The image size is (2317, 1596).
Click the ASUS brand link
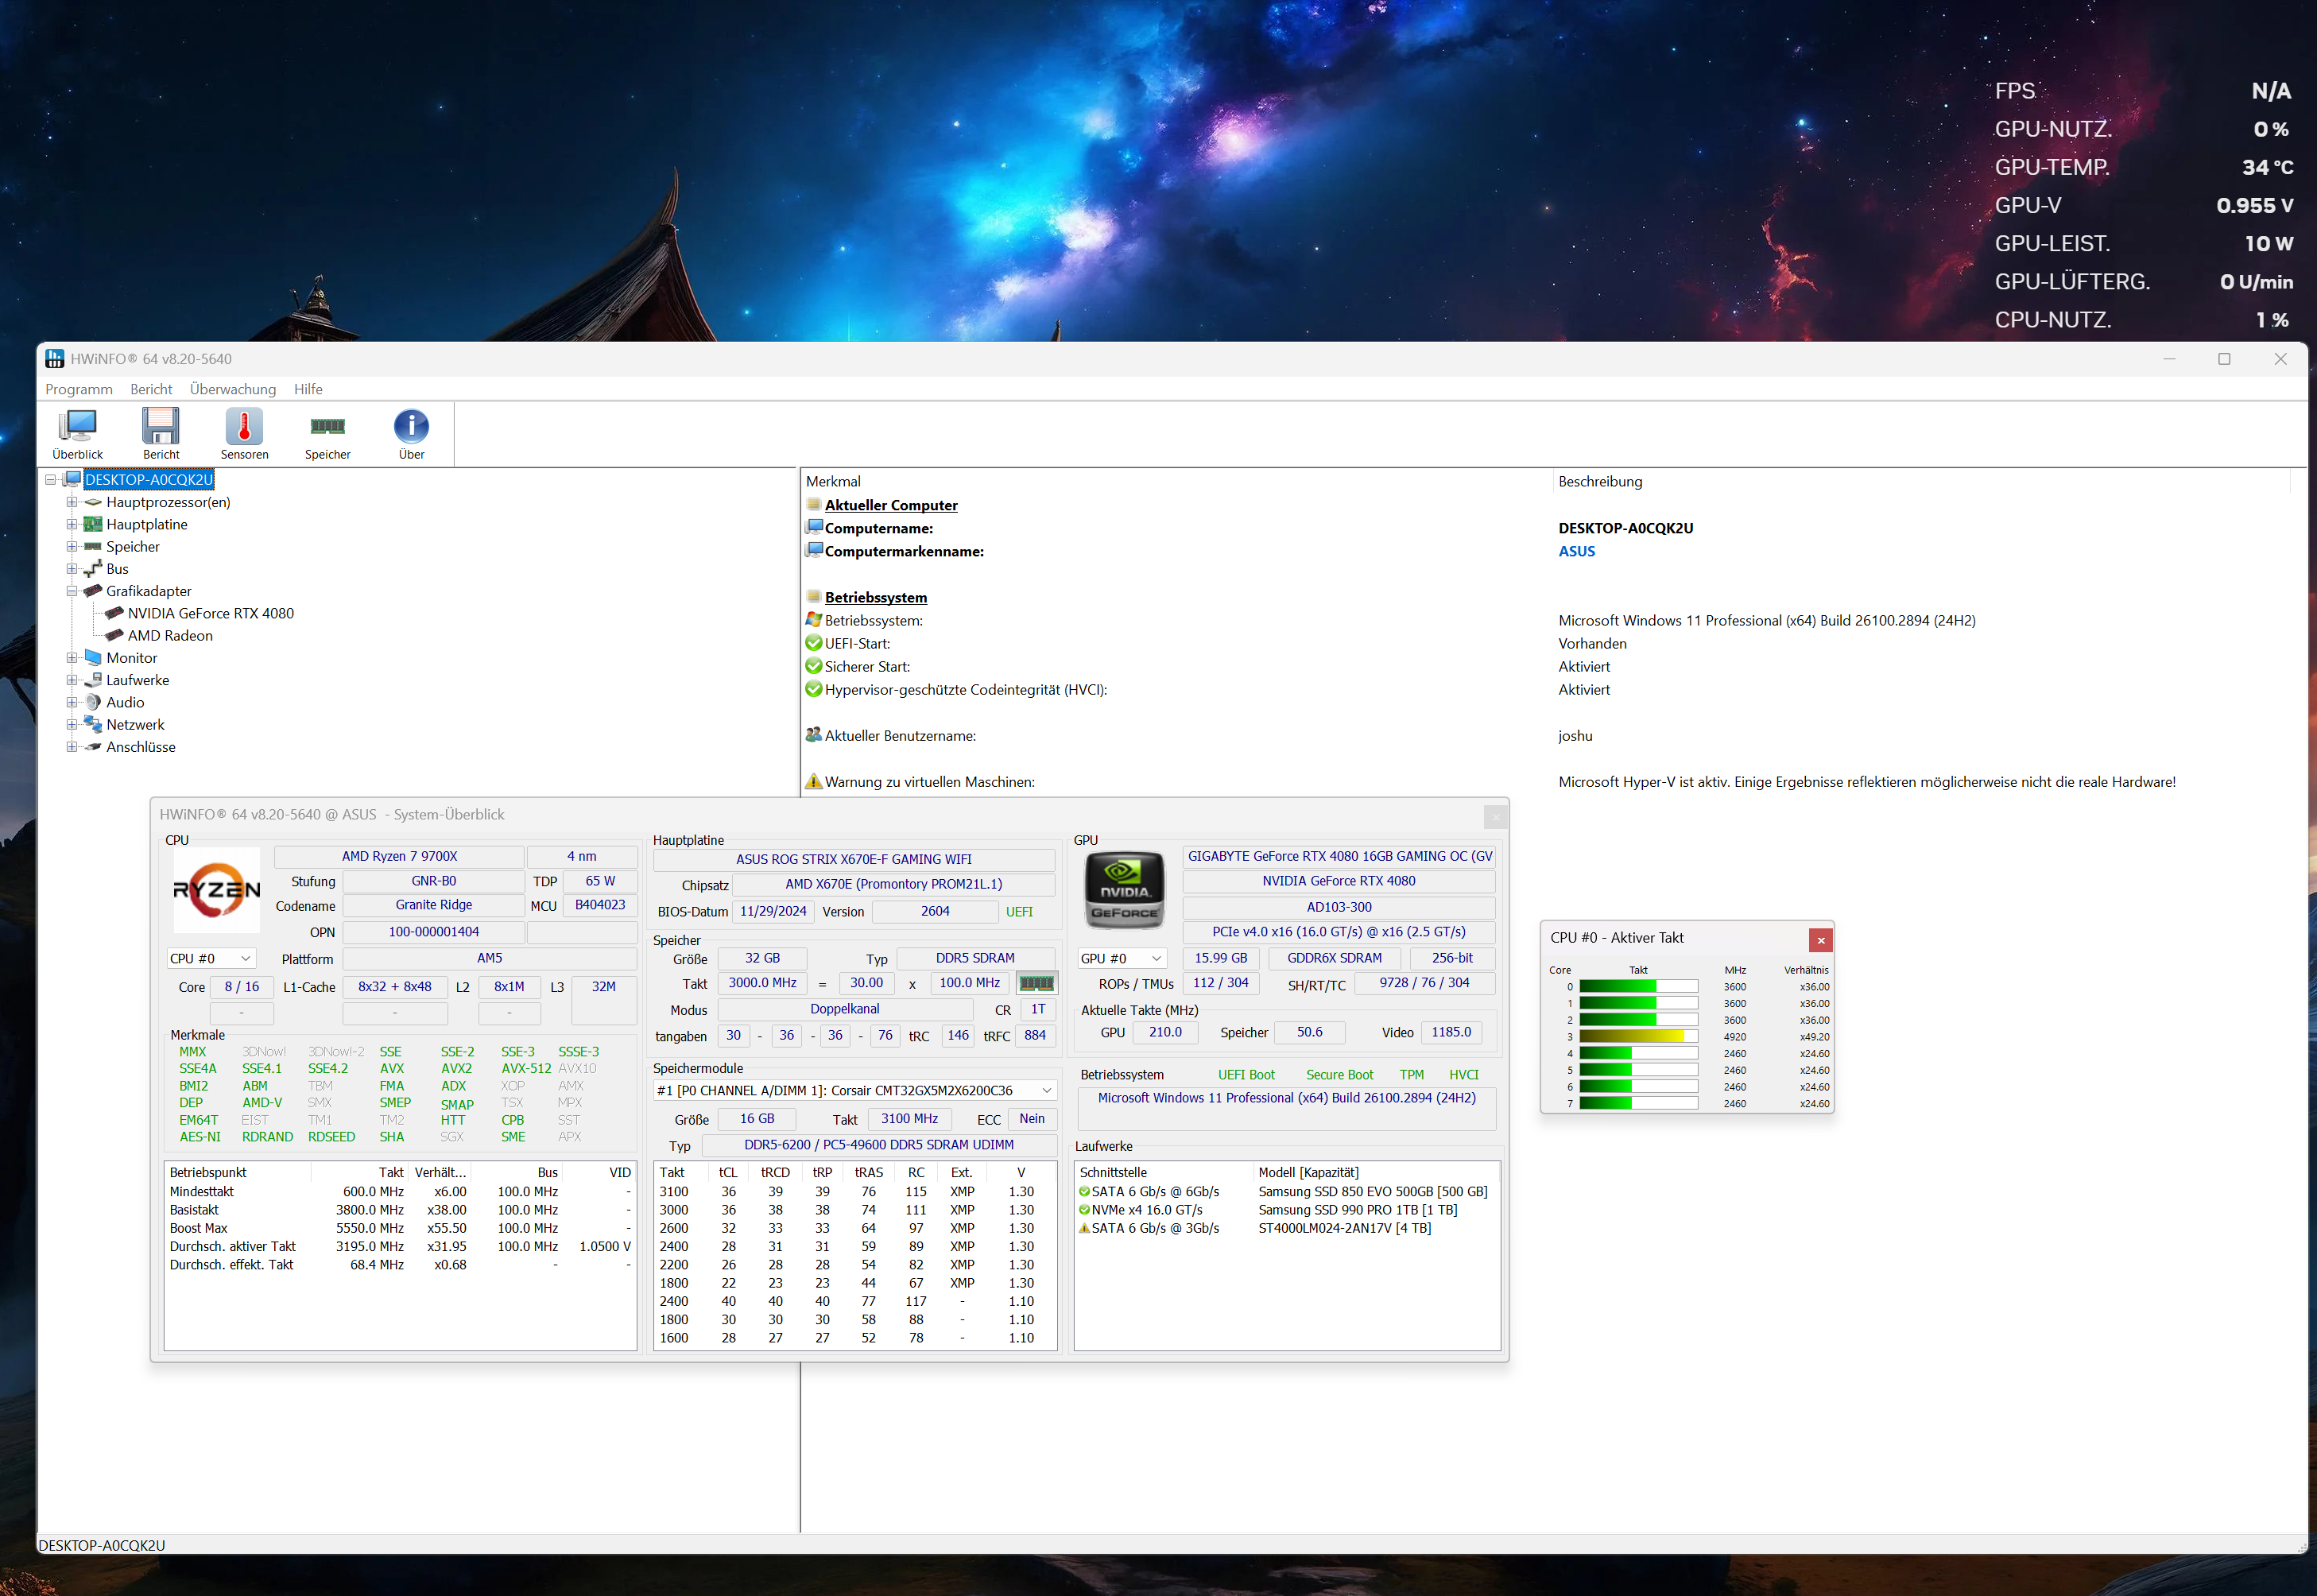(x=1576, y=552)
